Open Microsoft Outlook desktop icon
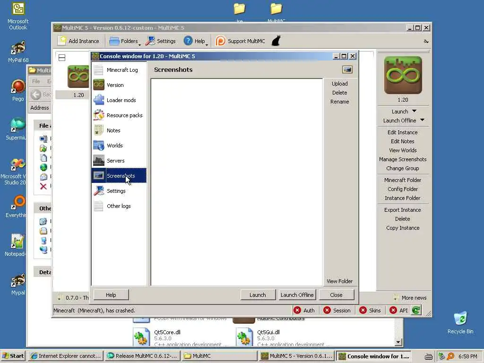This screenshot has width=484, height=363. click(18, 16)
